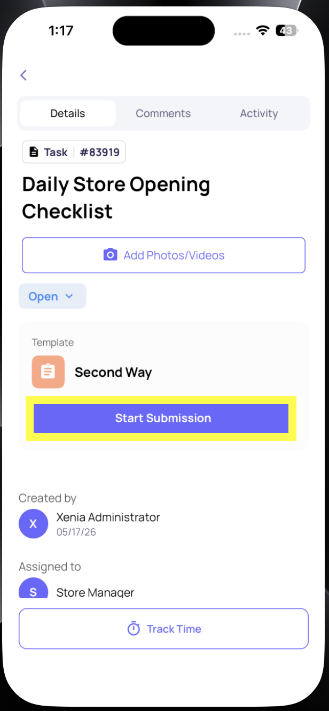Switch to the Activity tab
329x711 pixels.
click(259, 113)
